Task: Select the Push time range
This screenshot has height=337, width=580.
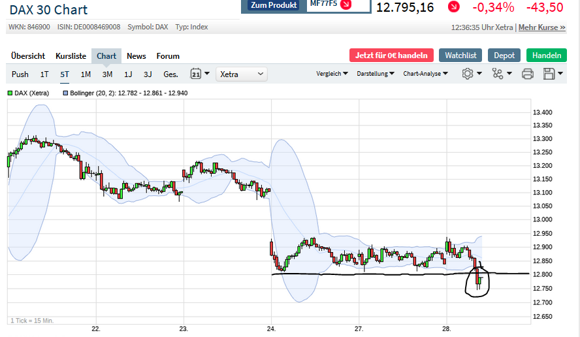Action: pos(20,74)
